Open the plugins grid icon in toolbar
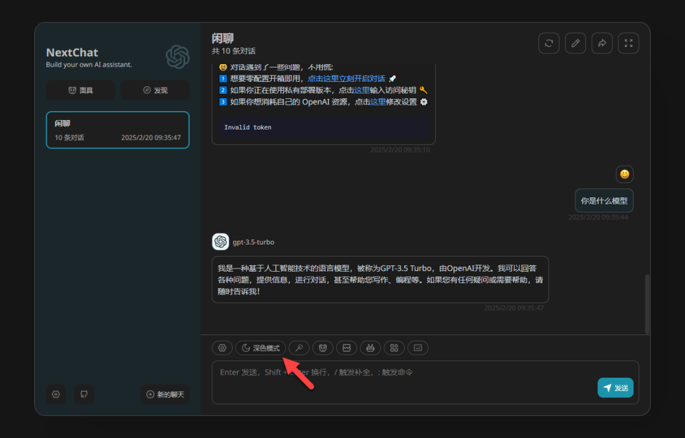 (x=394, y=348)
